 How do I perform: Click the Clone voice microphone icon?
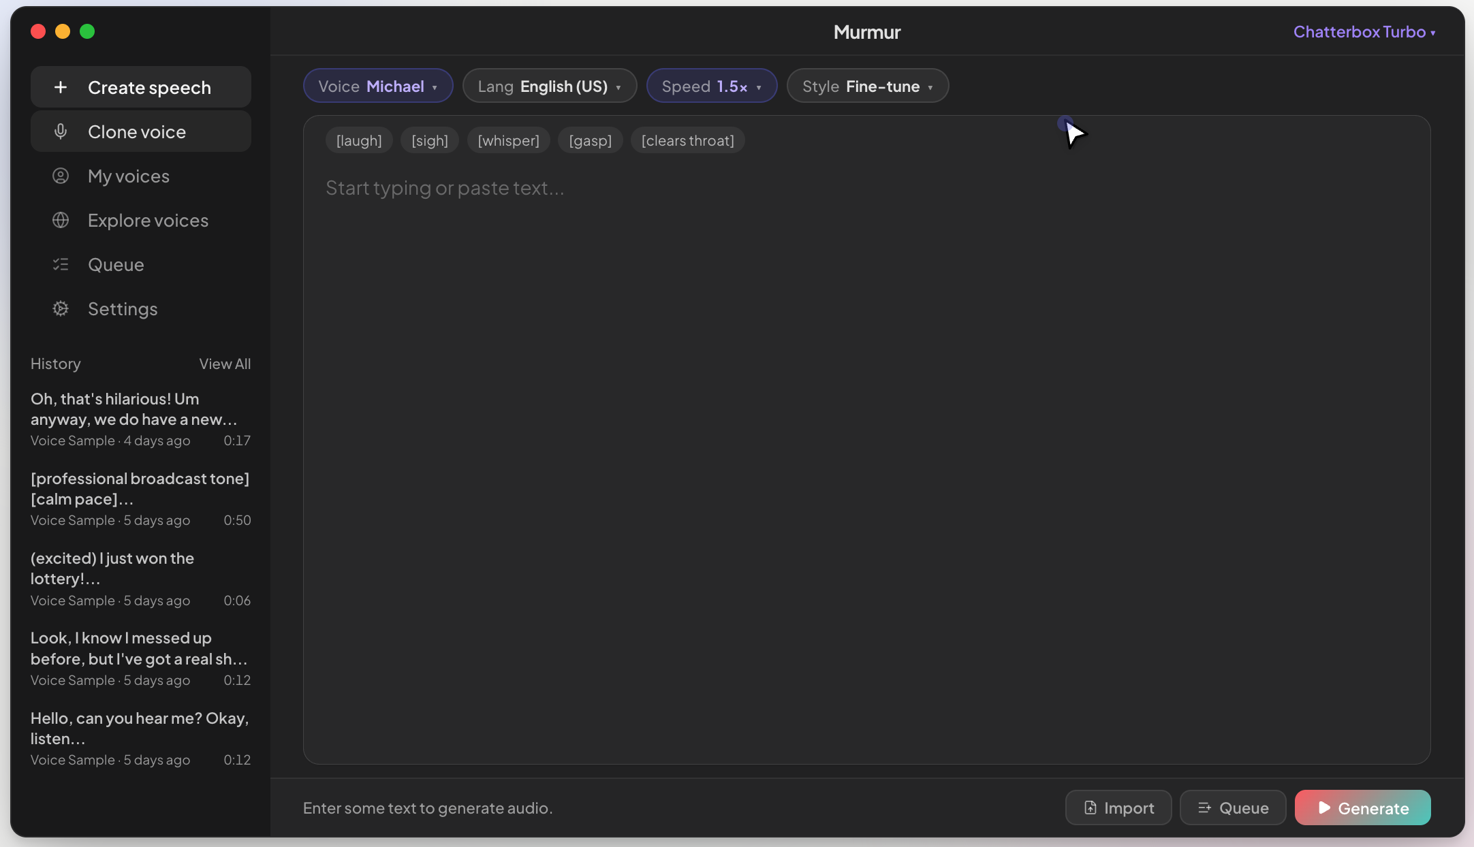click(x=61, y=131)
